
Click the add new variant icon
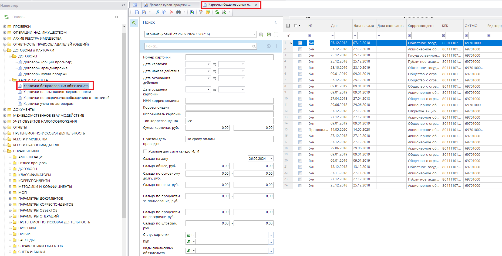pyautogui.click(x=261, y=34)
